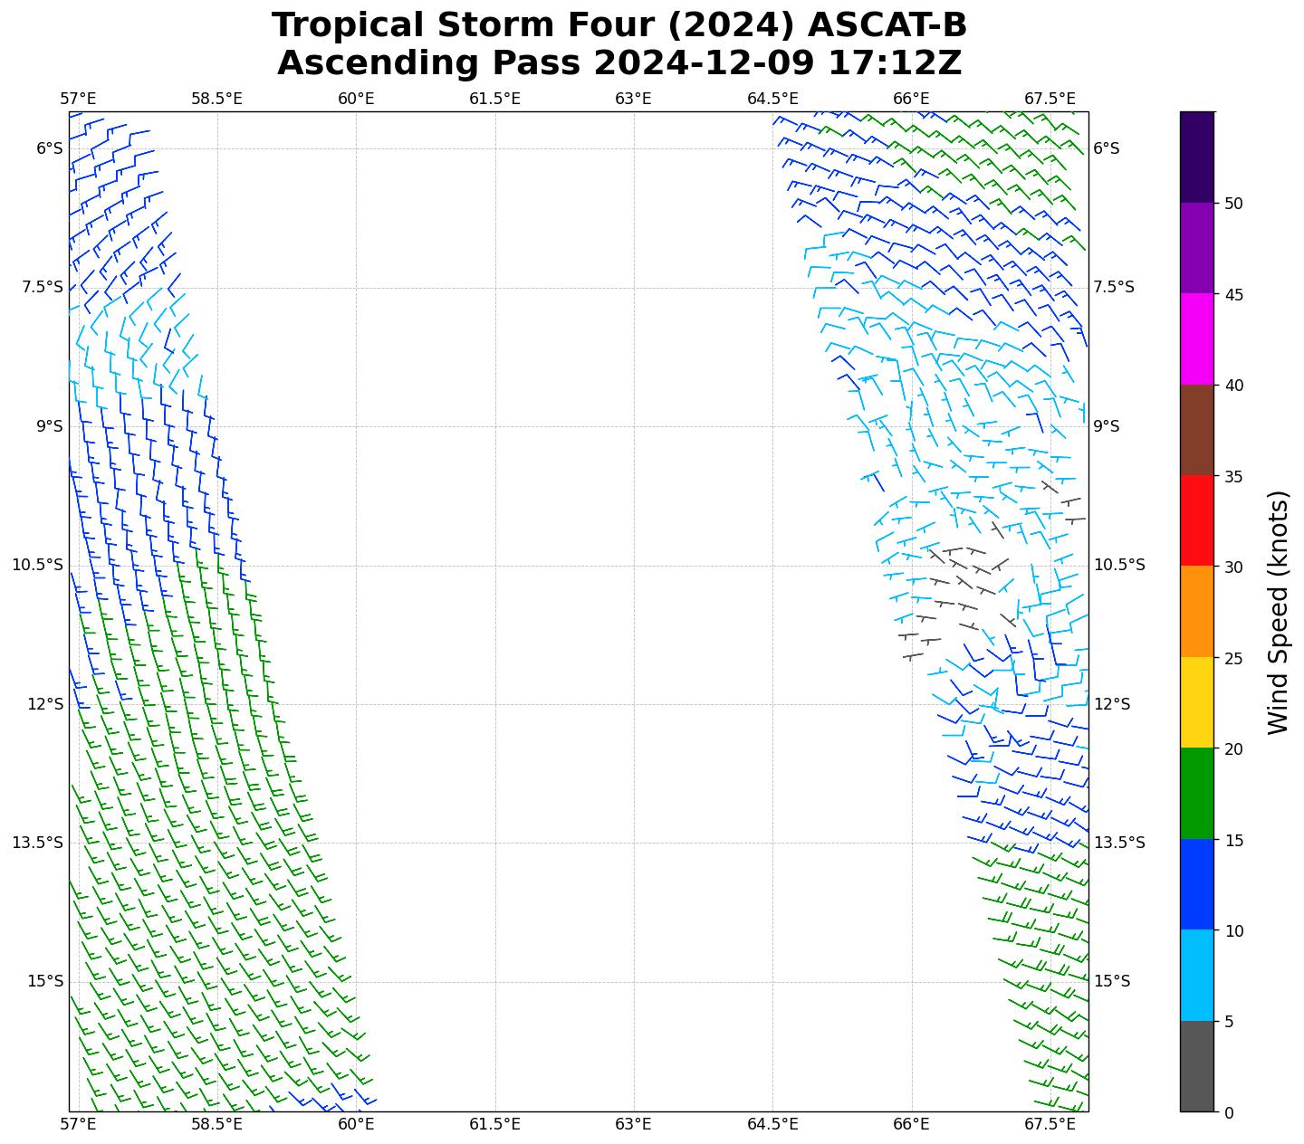
Task: Pick the orange 25-30 knots color band
Action: [x=1196, y=612]
